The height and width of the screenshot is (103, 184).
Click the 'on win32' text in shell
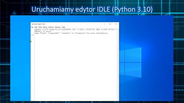tap(47, 31)
